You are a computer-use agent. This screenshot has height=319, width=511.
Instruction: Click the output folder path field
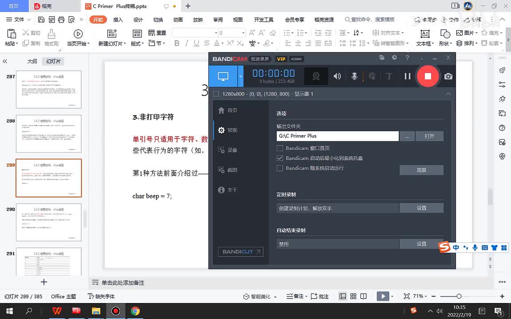(x=338, y=136)
